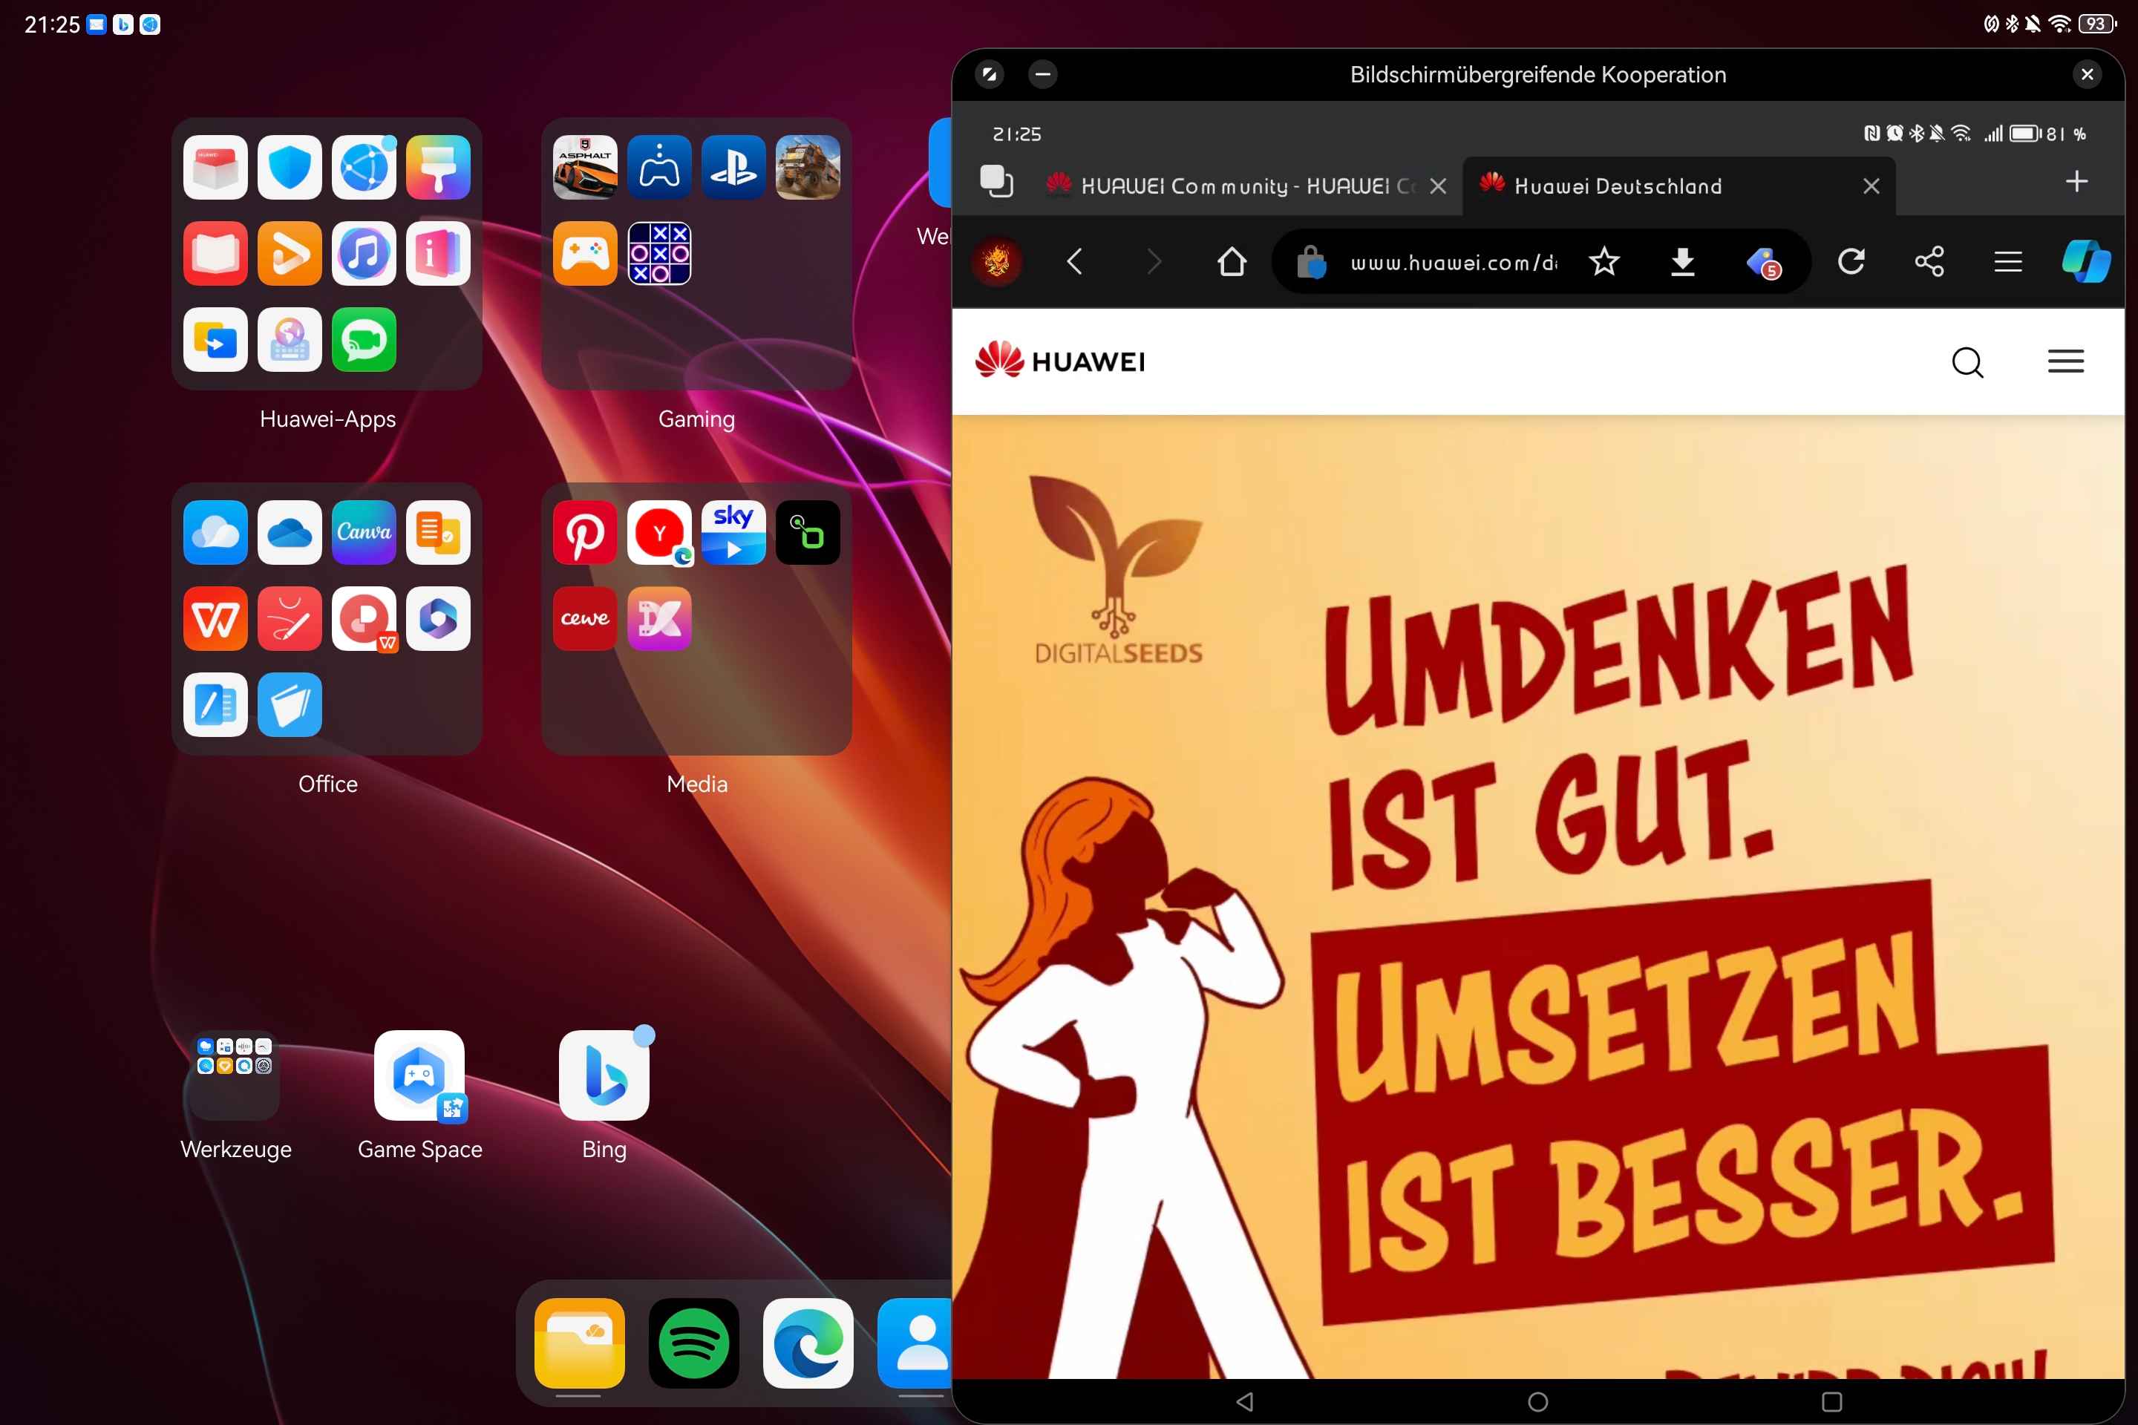2138x1425 pixels.
Task: Open the Sky app in Media folder
Action: [733, 533]
